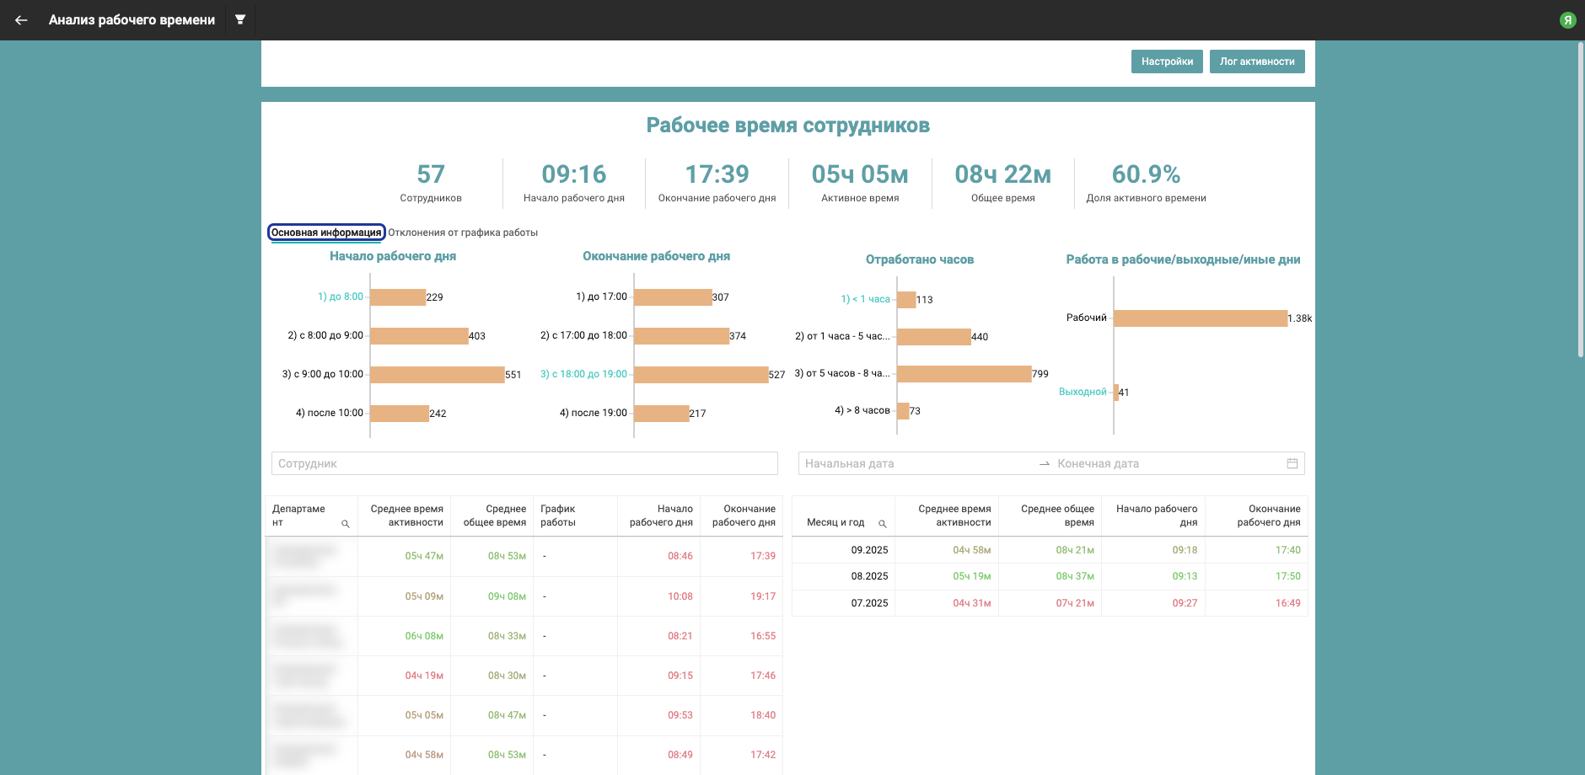1585x775 pixels.
Task: Click search icon in Департамент column
Action: coord(345,524)
